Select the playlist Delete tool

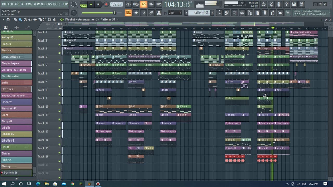coord(25,19)
